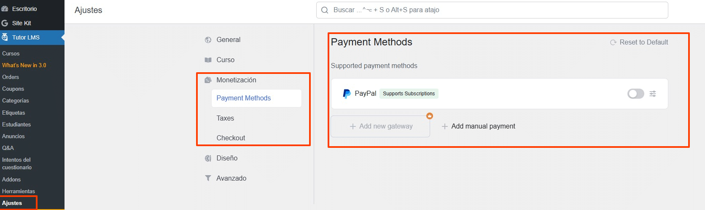Select the Payment Methods sub-tab

[256, 98]
